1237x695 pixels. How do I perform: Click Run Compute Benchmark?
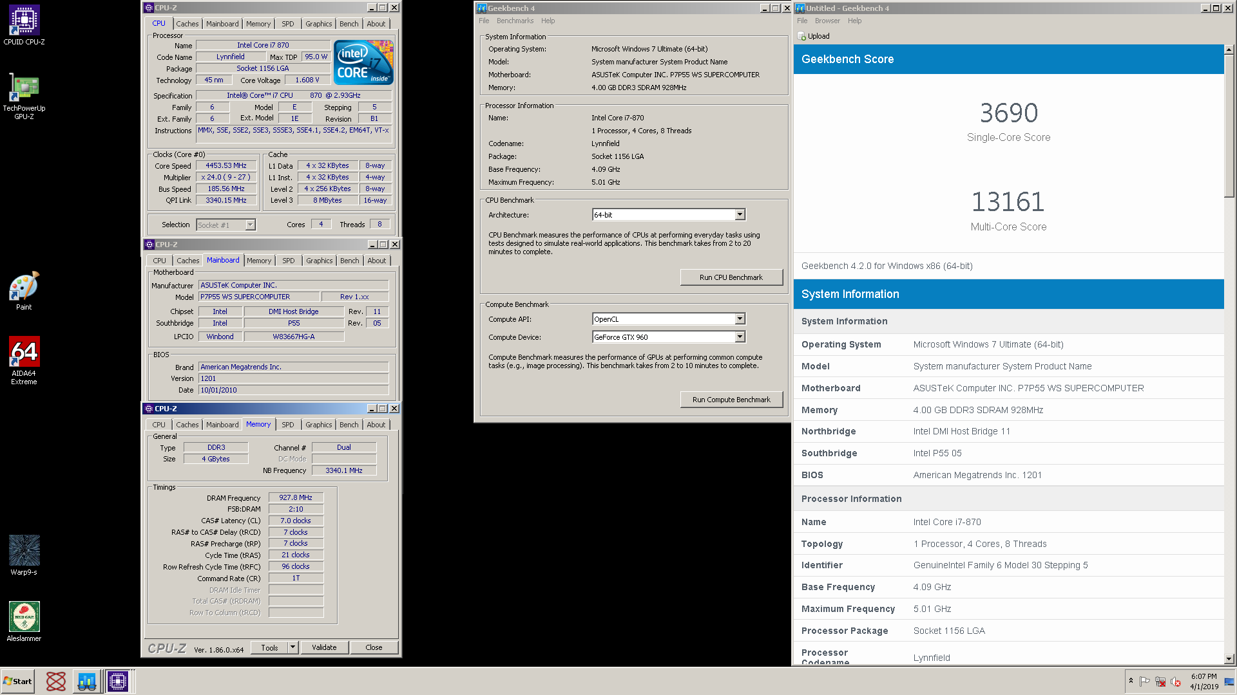(731, 400)
